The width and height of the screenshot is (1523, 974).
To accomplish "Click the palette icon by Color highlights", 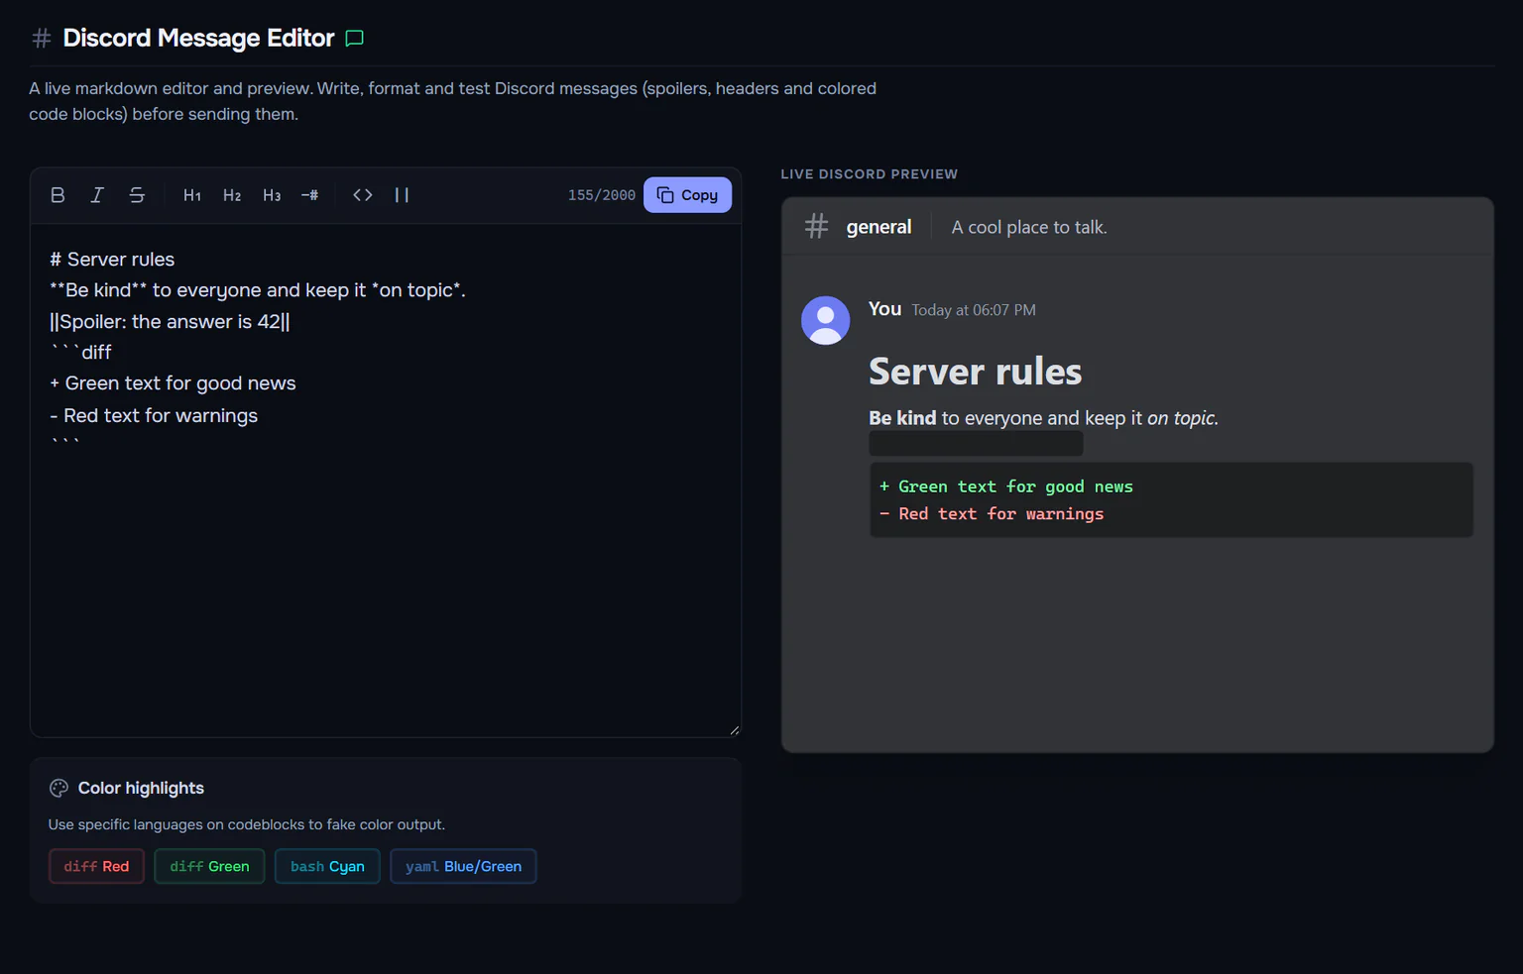I will pos(59,788).
